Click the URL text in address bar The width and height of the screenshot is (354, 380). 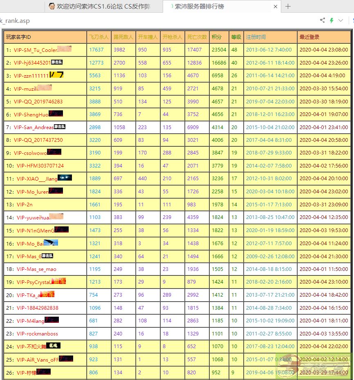coord(15,21)
